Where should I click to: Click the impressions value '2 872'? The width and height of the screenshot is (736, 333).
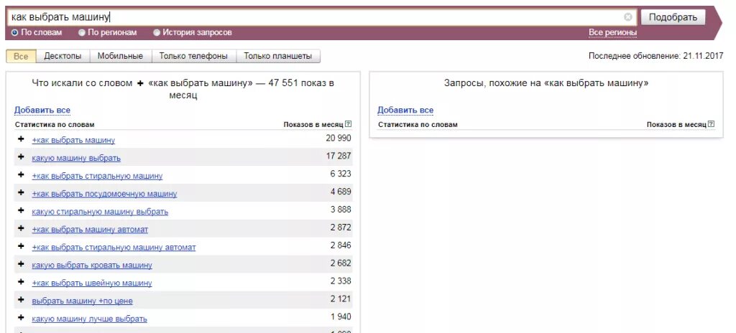coord(341,227)
